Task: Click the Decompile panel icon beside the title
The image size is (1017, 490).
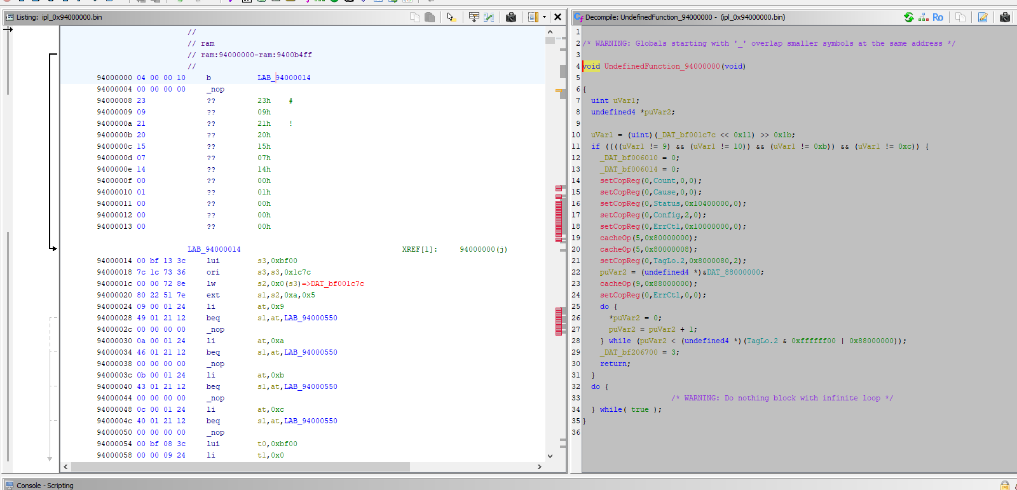Action: pos(578,17)
